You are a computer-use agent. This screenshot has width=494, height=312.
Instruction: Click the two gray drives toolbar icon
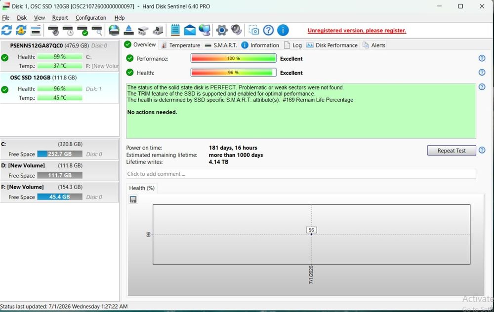143,31
